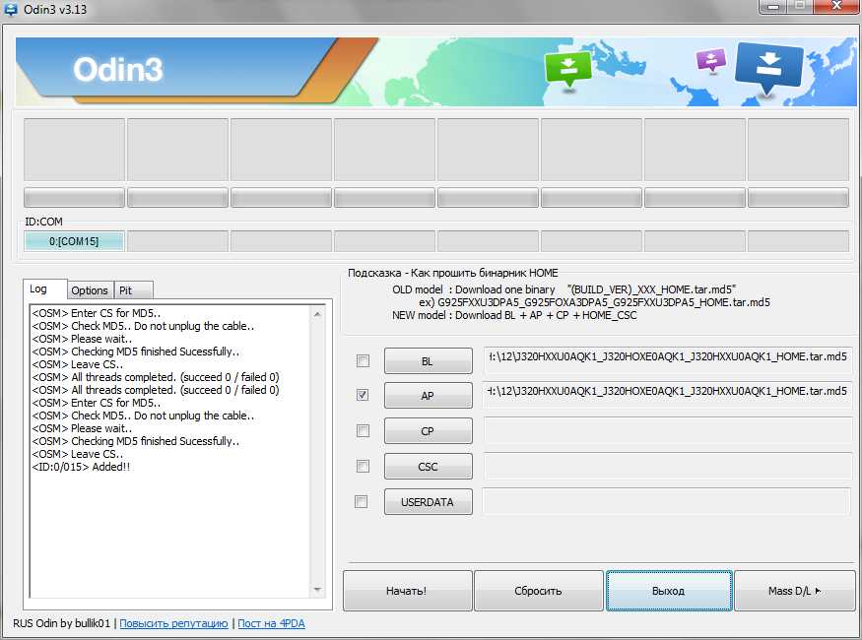Minimize the Odin3 window
This screenshot has width=862, height=640.
[773, 7]
